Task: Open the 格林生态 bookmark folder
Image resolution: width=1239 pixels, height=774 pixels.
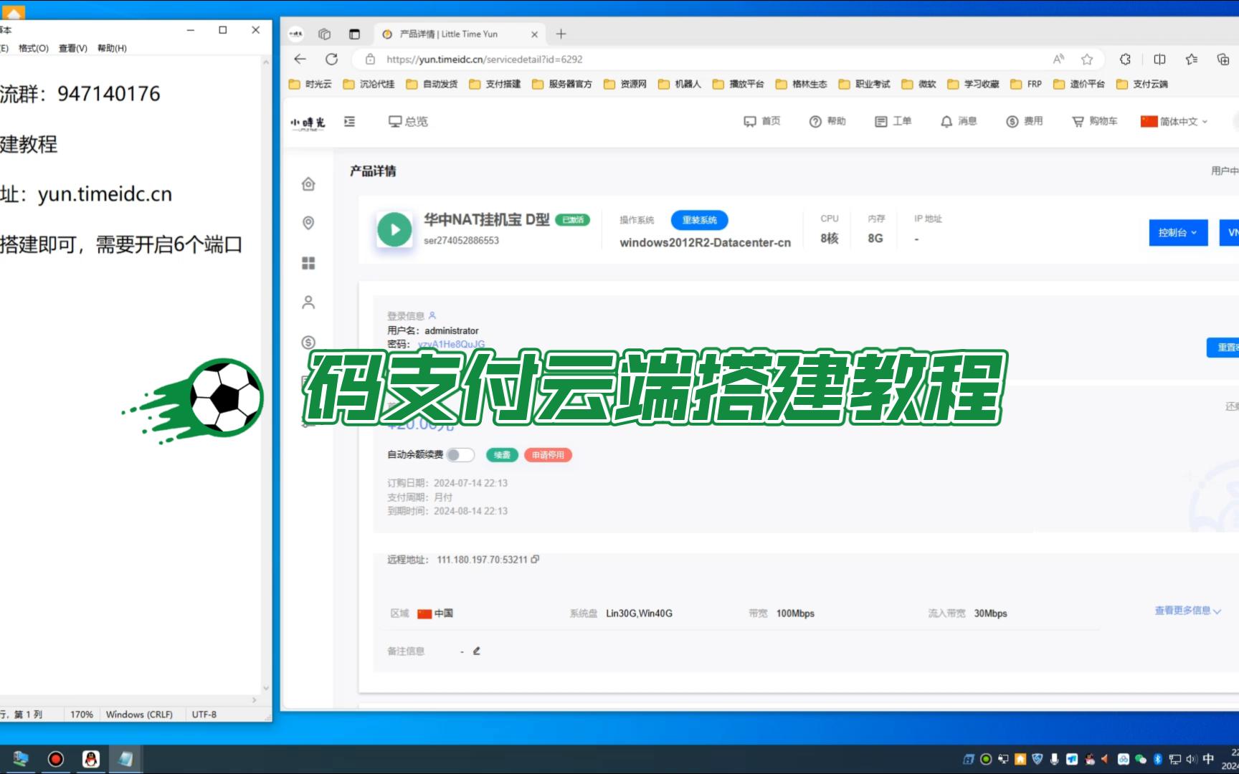Action: pos(802,84)
